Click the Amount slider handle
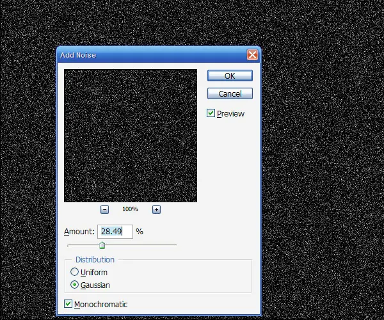Screen dimensions: 384x320 (x=102, y=245)
